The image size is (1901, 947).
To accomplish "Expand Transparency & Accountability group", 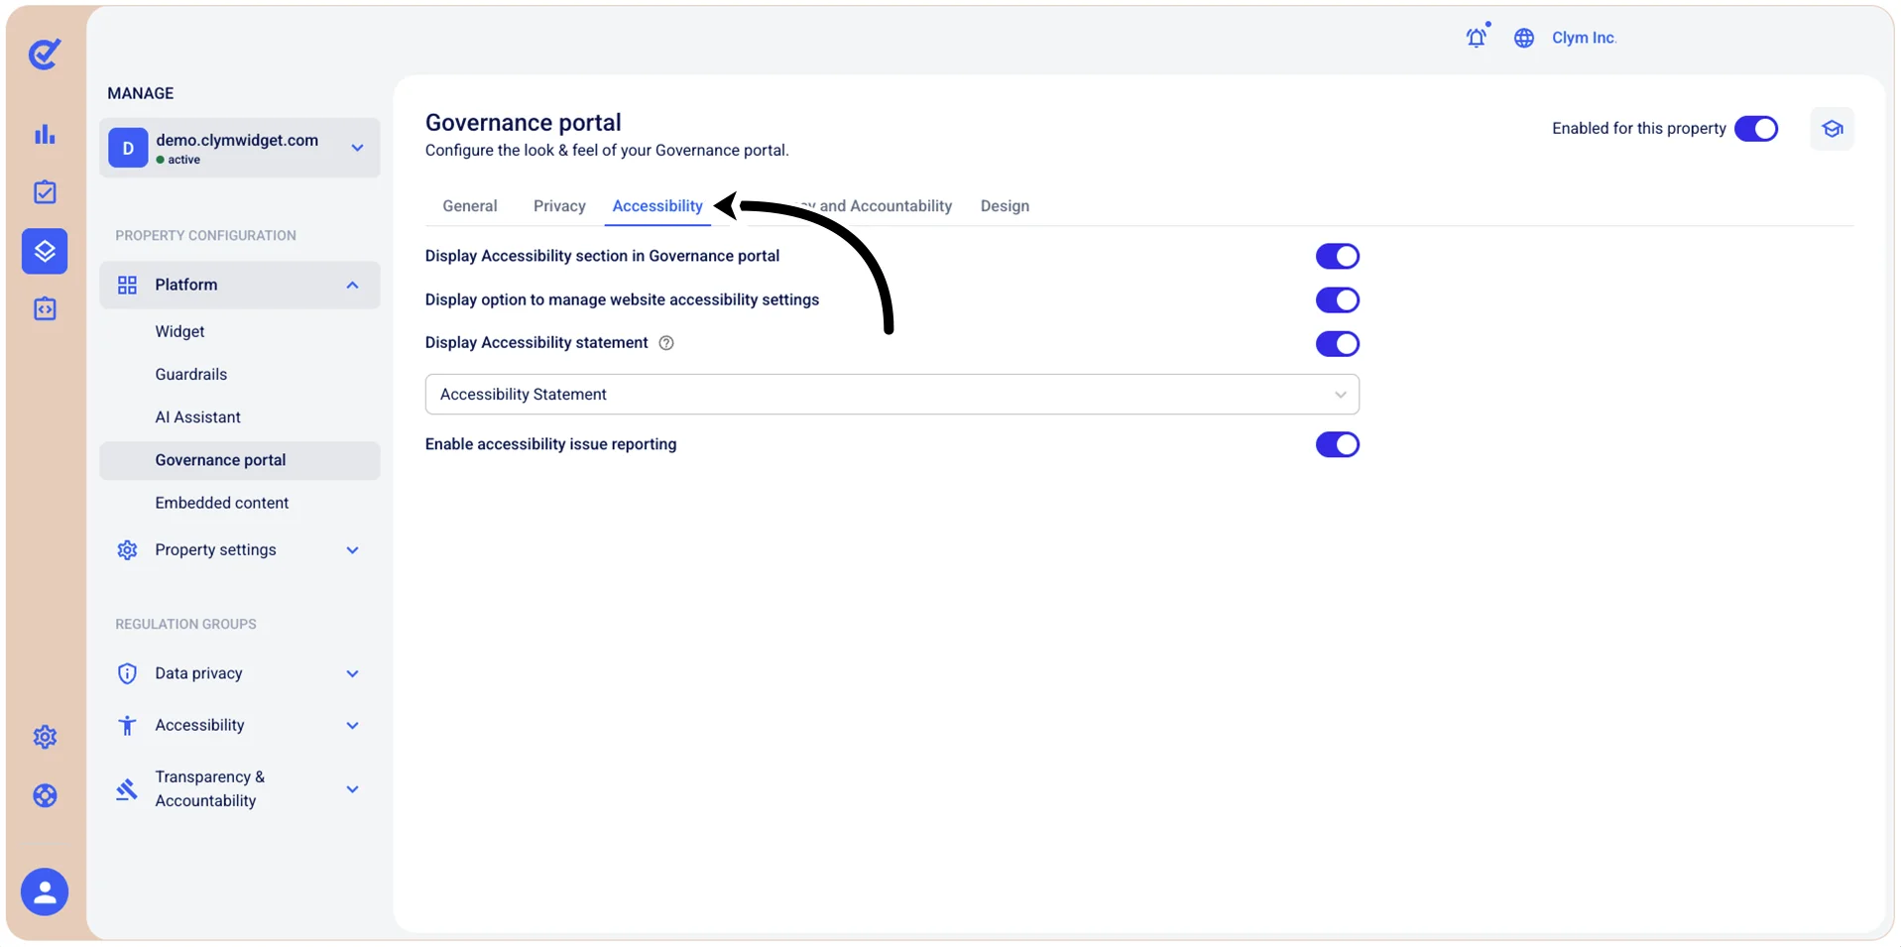I will (x=352, y=789).
